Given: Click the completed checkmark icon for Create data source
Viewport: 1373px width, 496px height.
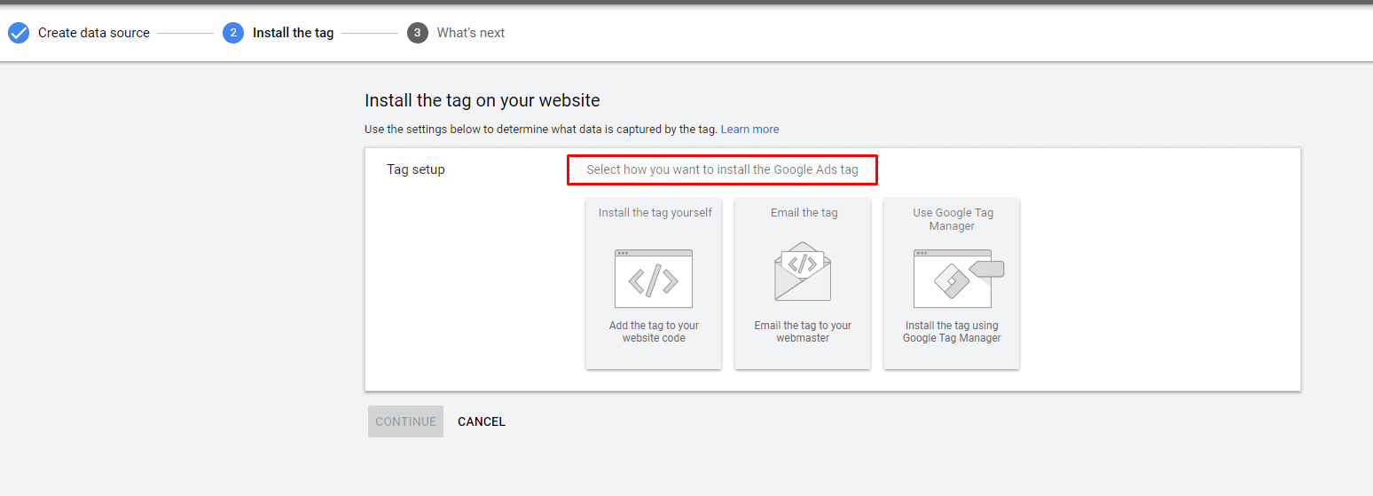Looking at the screenshot, I should (x=19, y=33).
